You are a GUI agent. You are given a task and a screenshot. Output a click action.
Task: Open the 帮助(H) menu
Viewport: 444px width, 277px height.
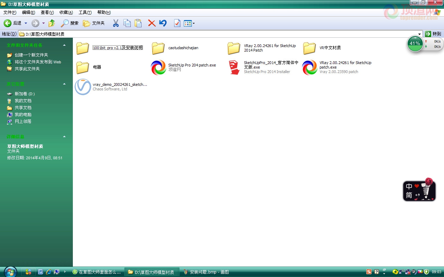click(104, 12)
